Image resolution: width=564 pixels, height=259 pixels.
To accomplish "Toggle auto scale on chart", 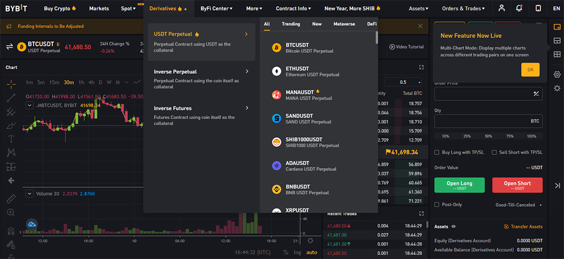I will click(x=312, y=252).
